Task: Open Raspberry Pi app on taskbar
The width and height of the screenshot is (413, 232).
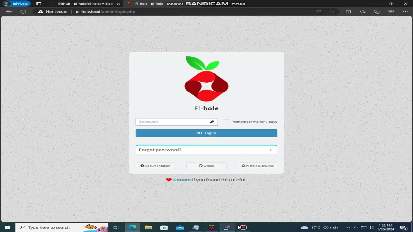Action: click(x=212, y=227)
